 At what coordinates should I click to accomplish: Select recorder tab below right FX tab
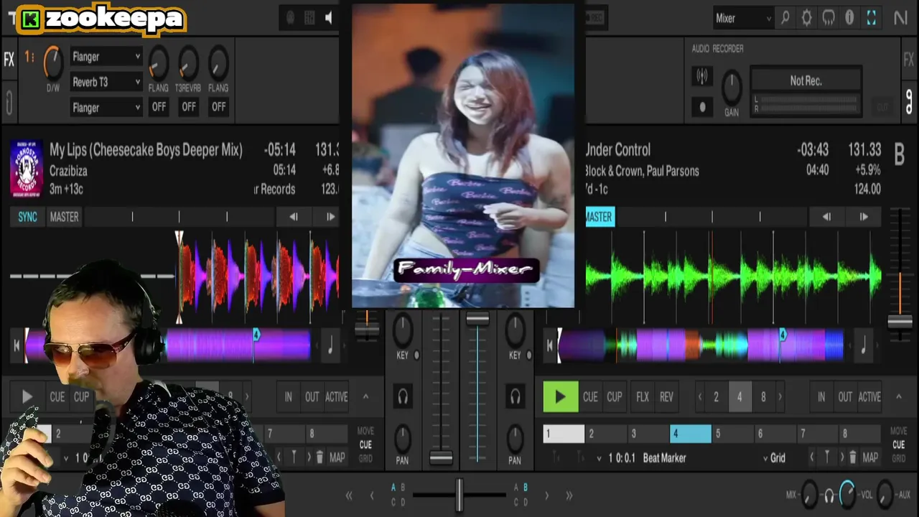point(909,101)
